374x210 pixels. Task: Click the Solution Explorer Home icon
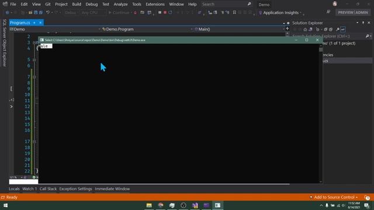[305, 30]
